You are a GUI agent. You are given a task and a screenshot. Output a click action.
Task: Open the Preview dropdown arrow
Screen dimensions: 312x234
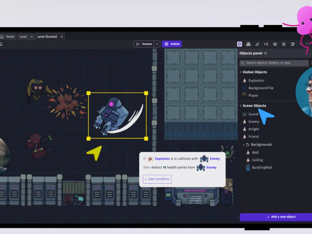click(x=157, y=44)
